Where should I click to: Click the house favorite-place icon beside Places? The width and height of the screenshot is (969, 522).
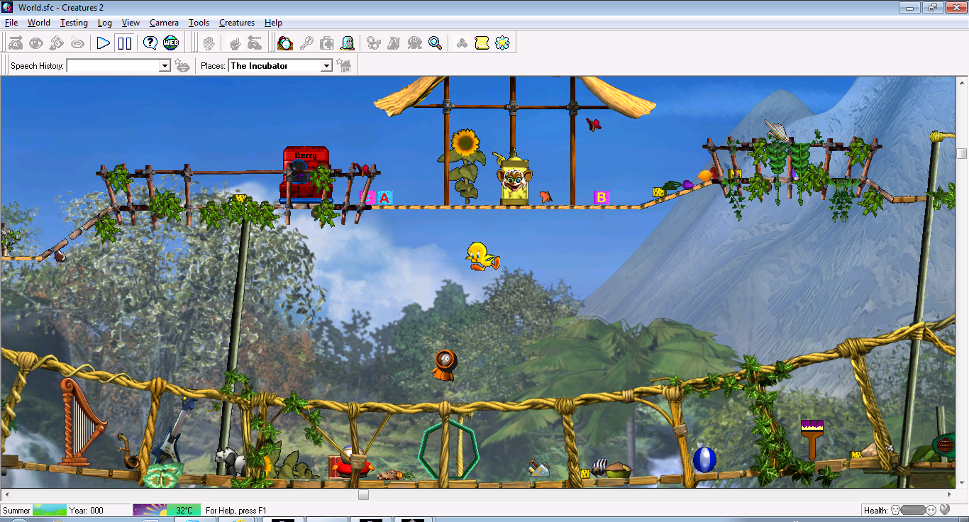tap(345, 66)
